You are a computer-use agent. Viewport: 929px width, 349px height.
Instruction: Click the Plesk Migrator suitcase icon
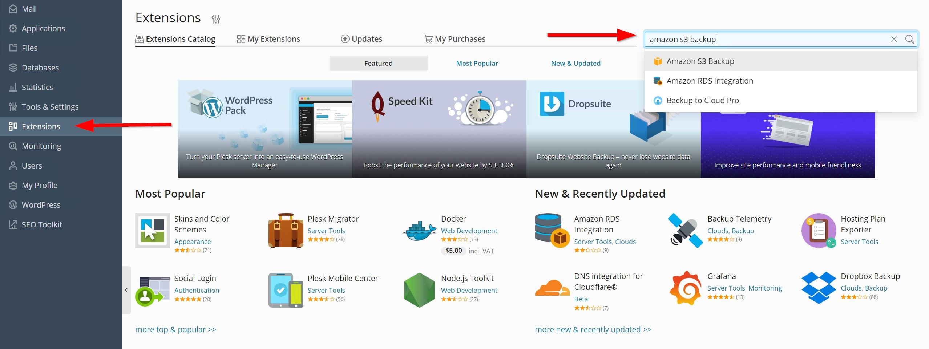pos(286,231)
